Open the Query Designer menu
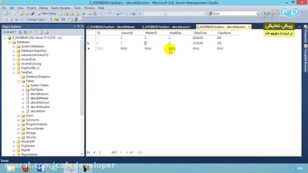308x173 pixels. point(61,8)
